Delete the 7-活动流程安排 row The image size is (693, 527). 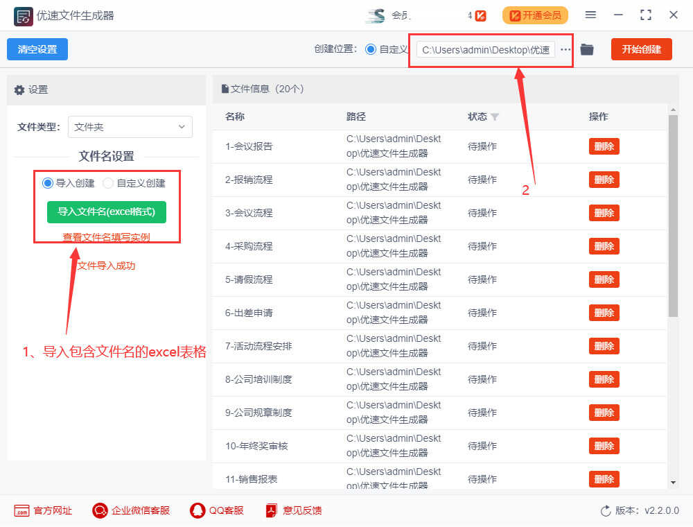604,346
